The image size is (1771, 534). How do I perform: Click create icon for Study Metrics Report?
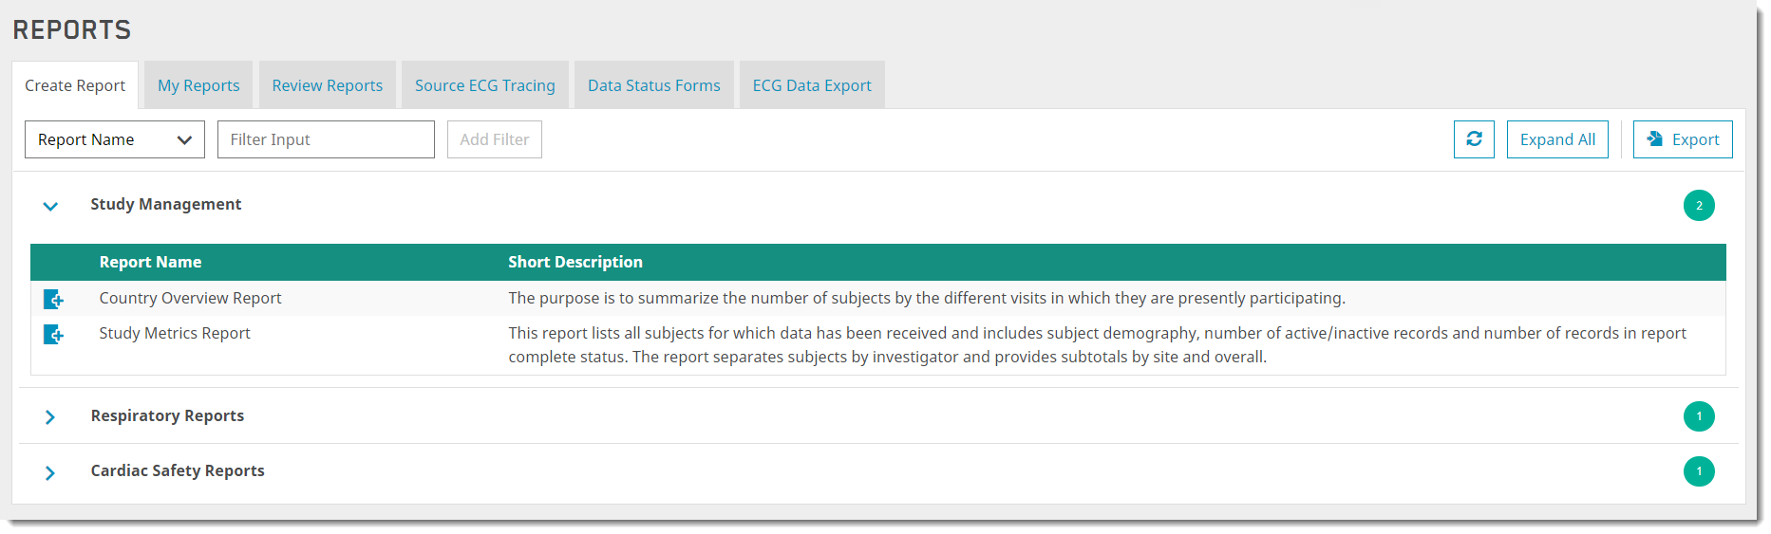pyautogui.click(x=54, y=335)
